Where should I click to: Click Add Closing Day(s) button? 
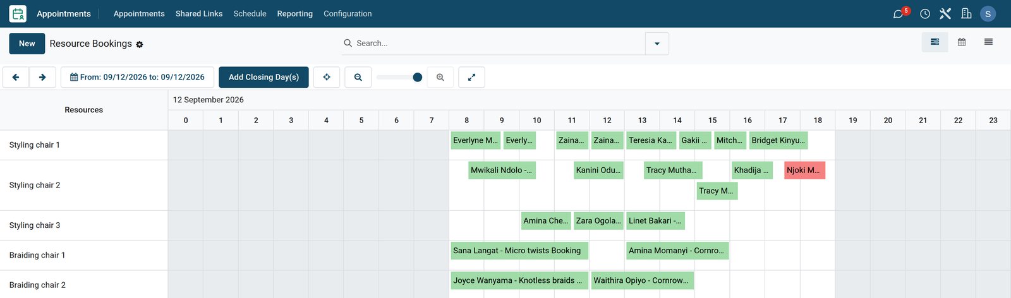point(263,77)
